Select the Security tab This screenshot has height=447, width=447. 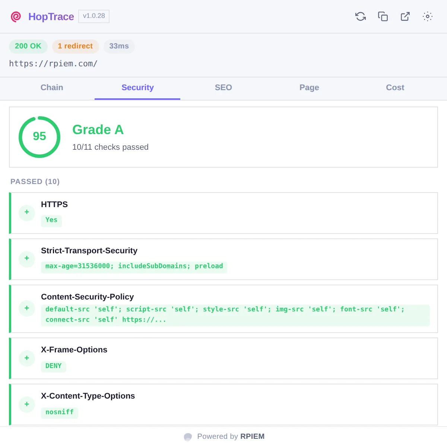pyautogui.click(x=137, y=88)
